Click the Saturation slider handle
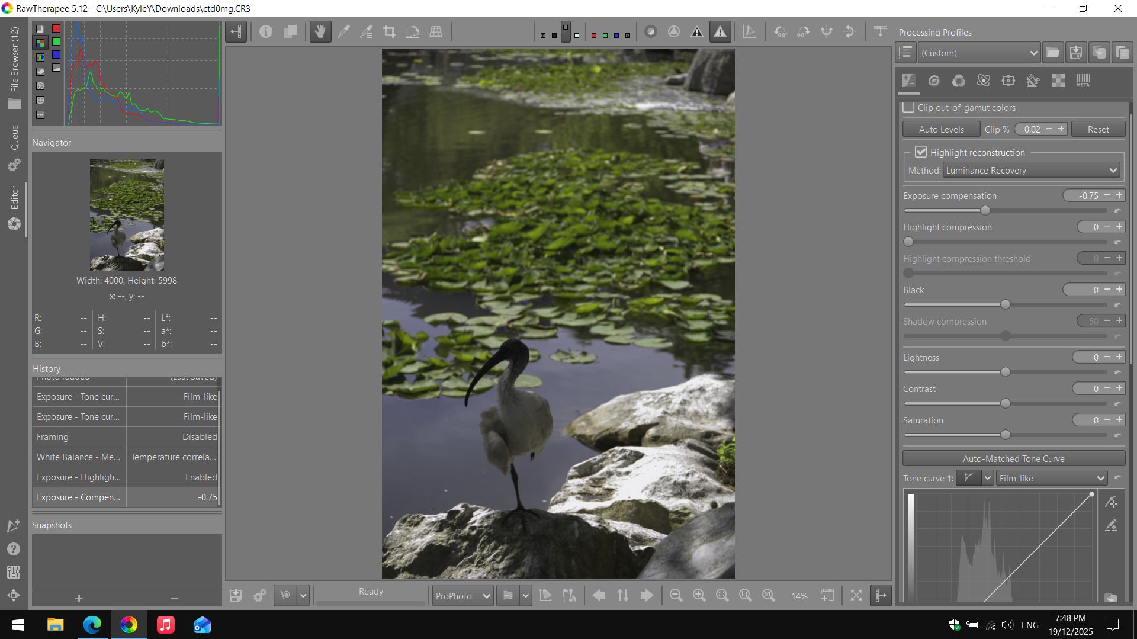This screenshot has height=639, width=1137. click(x=1006, y=435)
